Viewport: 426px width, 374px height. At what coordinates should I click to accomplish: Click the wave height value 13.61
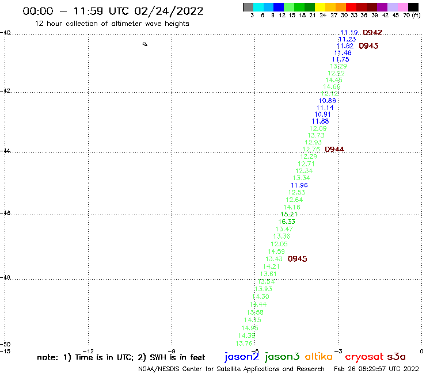[x=268, y=274]
